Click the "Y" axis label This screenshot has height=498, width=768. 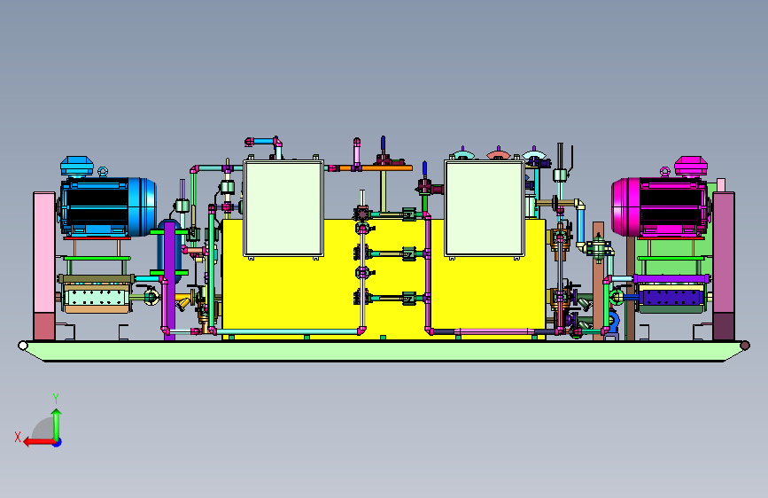[56, 399]
